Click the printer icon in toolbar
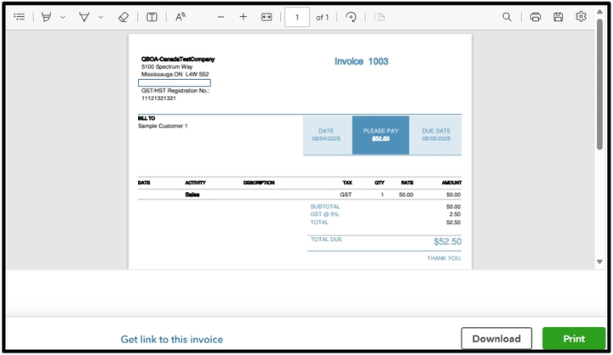 pyautogui.click(x=536, y=17)
